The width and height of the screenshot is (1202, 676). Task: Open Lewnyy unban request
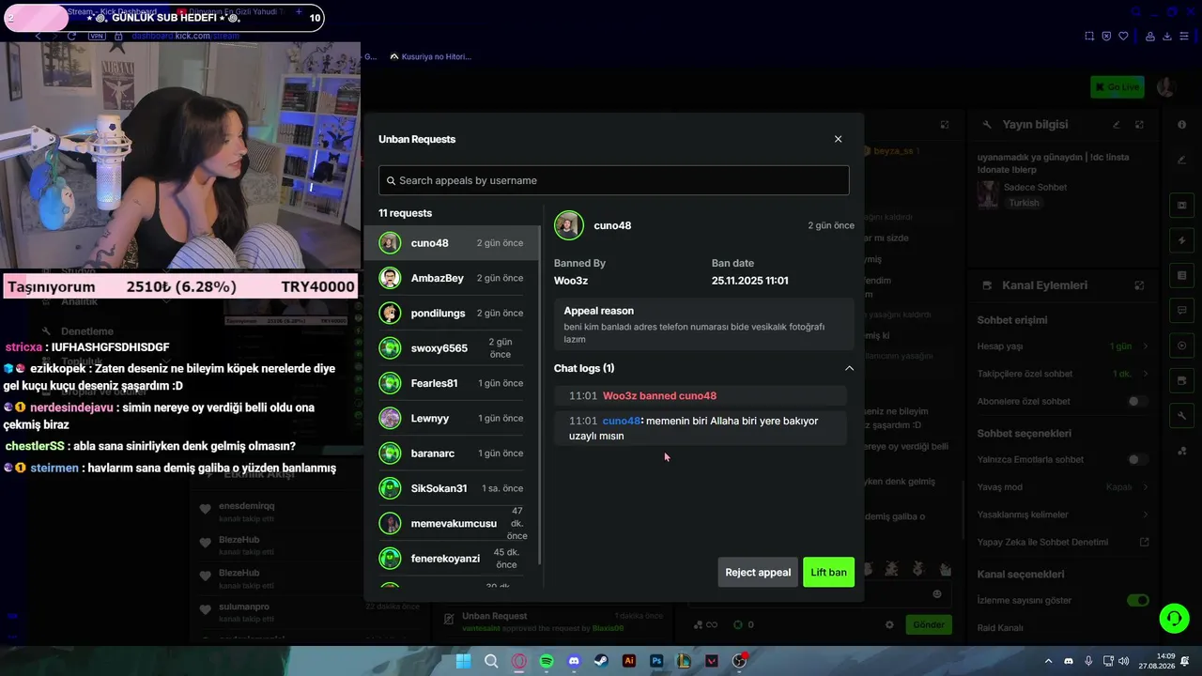(452, 418)
